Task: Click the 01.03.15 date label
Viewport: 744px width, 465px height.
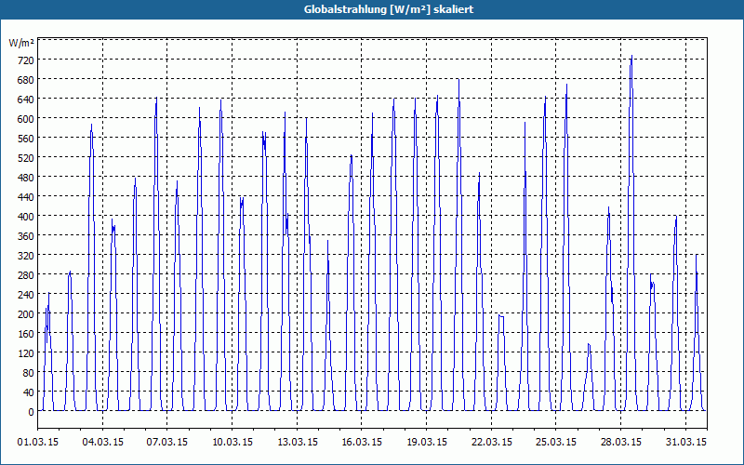Action: click(38, 442)
